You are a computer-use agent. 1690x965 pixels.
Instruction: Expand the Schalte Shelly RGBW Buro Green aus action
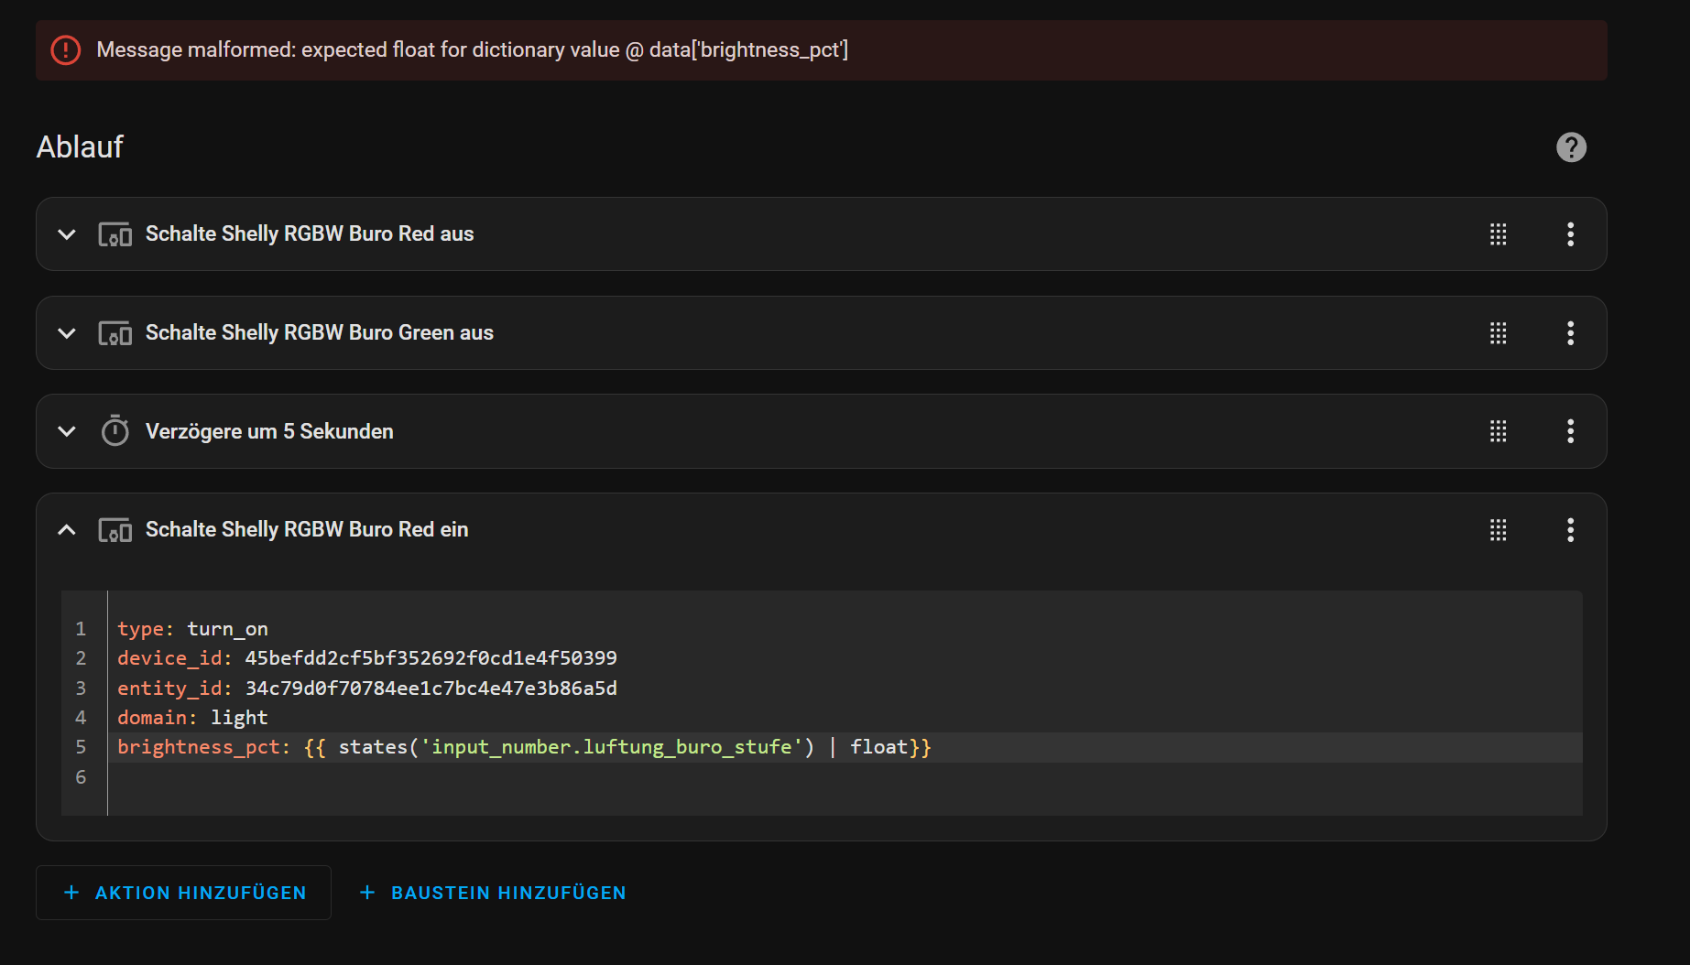67,333
